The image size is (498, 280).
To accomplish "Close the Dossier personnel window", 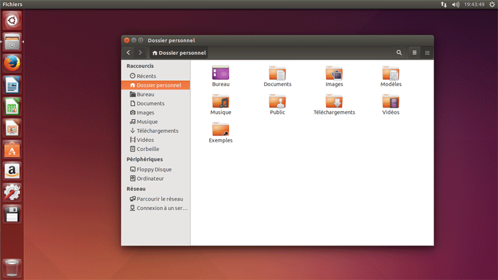I will pyautogui.click(x=127, y=40).
